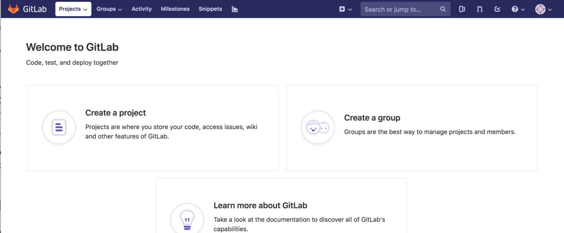
Task: Click the GitLab wordmark text
Action: click(35, 9)
